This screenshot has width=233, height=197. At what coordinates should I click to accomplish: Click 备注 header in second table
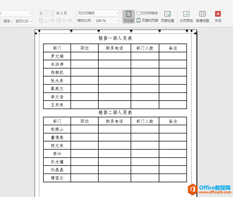pyautogui.click(x=173, y=121)
